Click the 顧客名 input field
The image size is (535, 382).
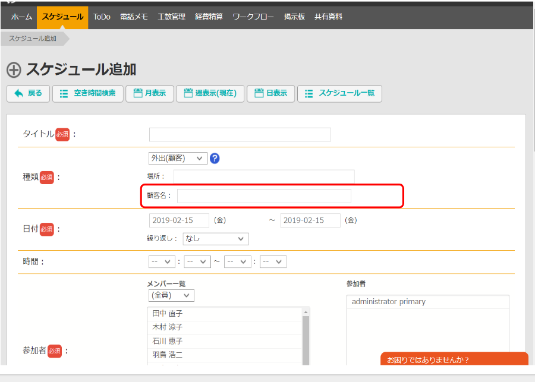(x=264, y=196)
